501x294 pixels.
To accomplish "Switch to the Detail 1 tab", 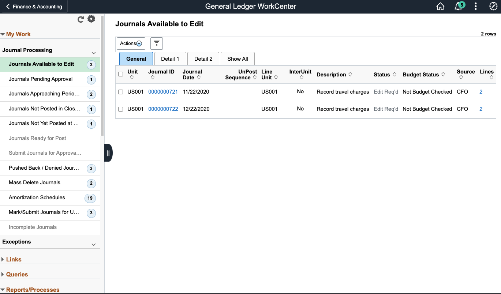I will click(x=170, y=59).
